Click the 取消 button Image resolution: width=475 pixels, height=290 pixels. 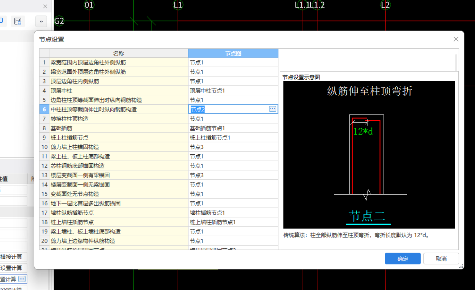[x=441, y=259]
